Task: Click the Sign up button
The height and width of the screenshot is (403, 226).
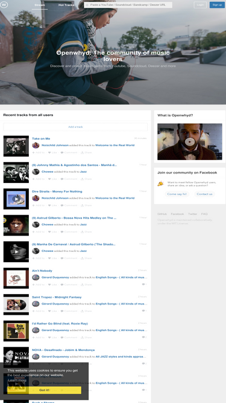Action: [217, 5]
